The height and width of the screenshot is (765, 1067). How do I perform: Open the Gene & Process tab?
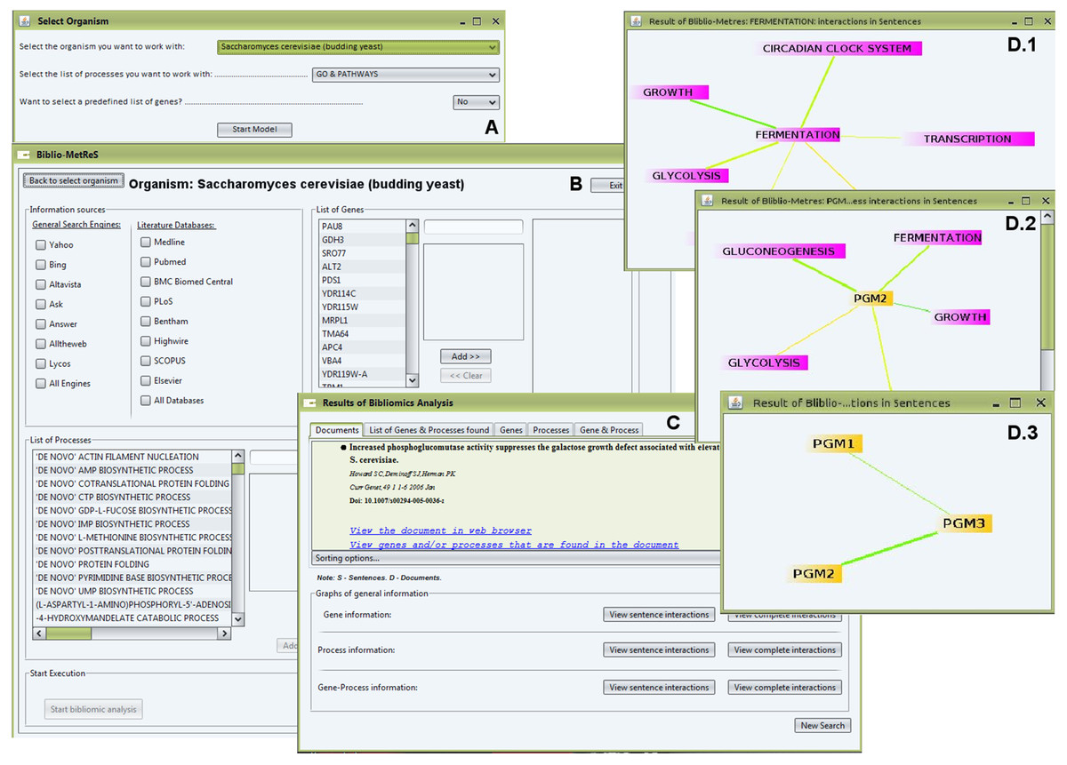[x=610, y=430]
